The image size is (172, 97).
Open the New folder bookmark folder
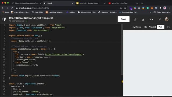click(x=38, y=12)
